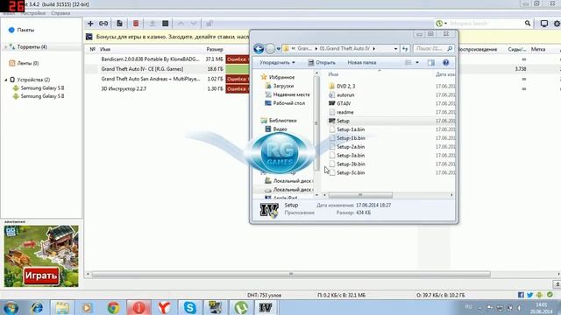
Task: Open recent pages dropdown next to Forward
Action: pos(279,49)
